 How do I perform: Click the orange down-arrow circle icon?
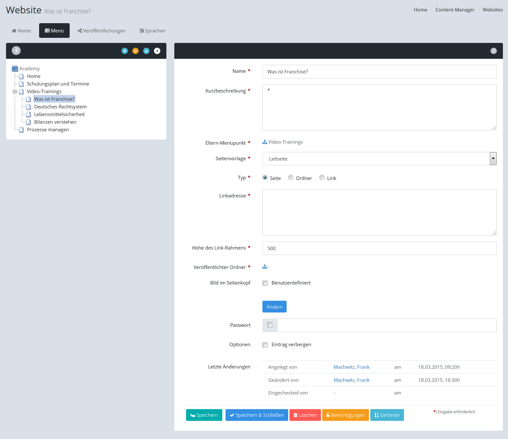click(x=136, y=51)
